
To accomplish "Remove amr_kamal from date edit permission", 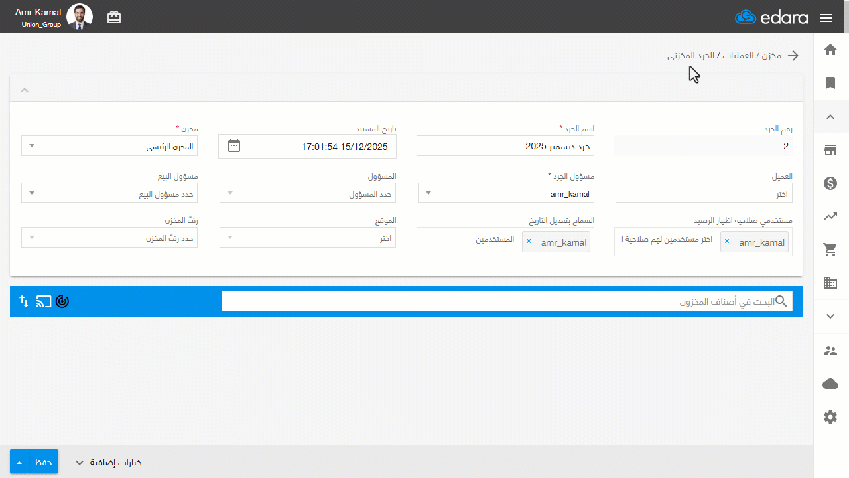I will pyautogui.click(x=529, y=242).
